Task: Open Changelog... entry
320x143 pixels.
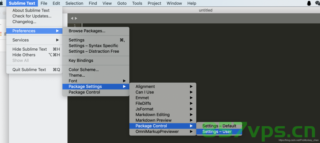Action: (34, 22)
